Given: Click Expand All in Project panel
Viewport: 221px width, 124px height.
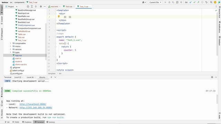Looking at the screenshot, I should 32,7.
